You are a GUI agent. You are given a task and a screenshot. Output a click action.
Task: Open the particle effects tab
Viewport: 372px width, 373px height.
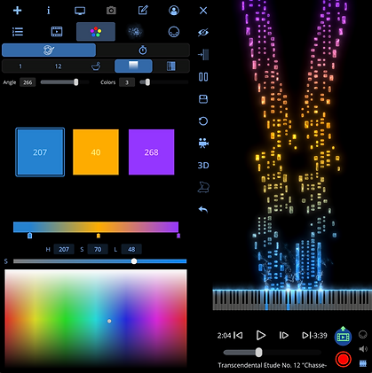pos(135,32)
